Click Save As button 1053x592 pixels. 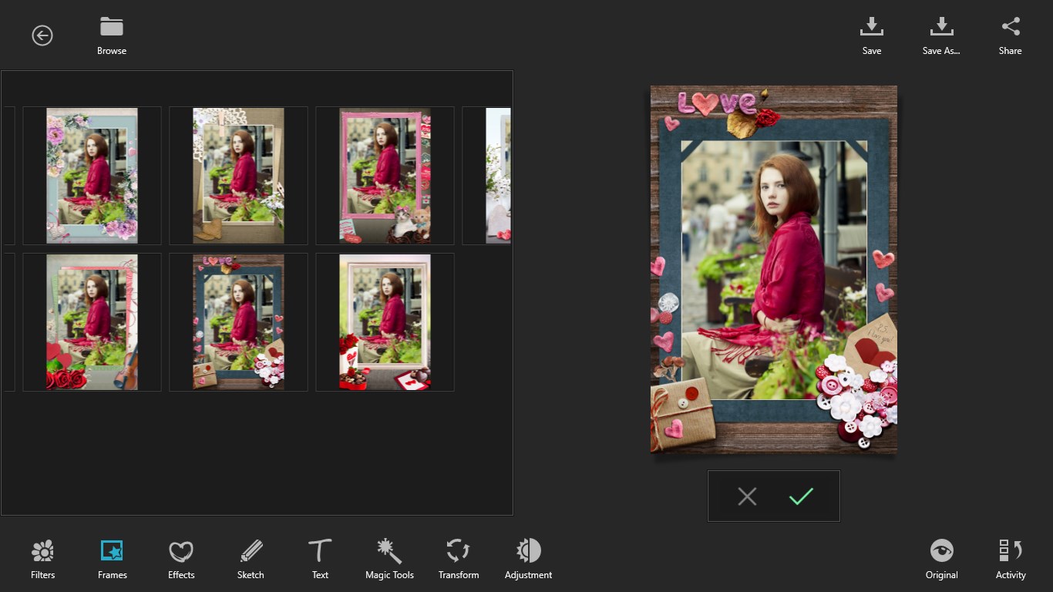[941, 35]
